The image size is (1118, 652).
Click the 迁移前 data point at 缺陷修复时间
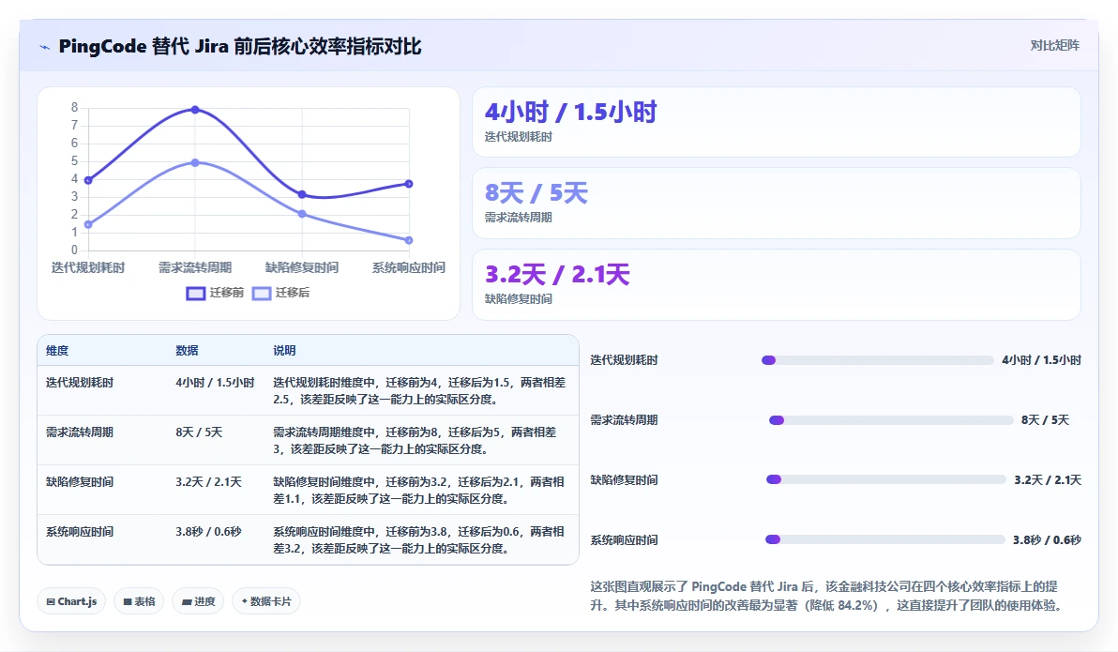tap(302, 195)
